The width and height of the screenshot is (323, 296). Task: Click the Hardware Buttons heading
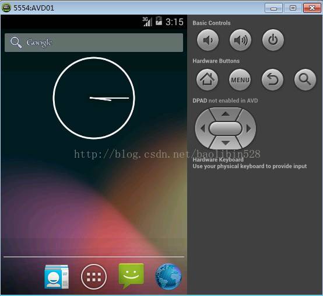coord(216,61)
